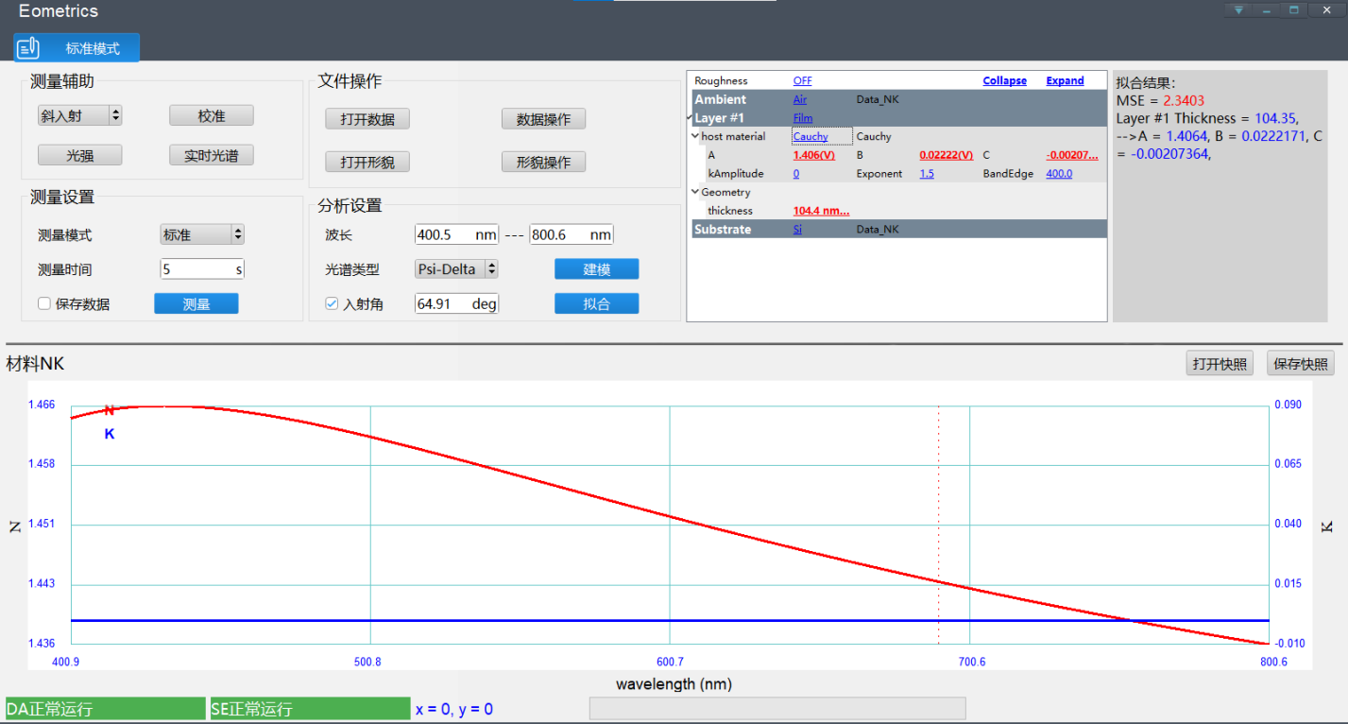Image resolution: width=1348 pixels, height=724 pixels.
Task: Click kAmplitude value 0
Action: point(796,174)
